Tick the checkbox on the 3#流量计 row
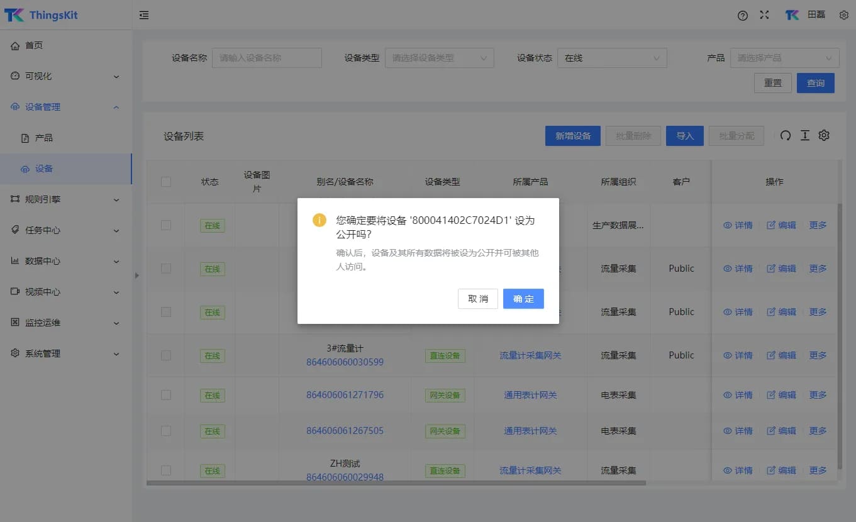The height and width of the screenshot is (522, 856). click(x=167, y=355)
